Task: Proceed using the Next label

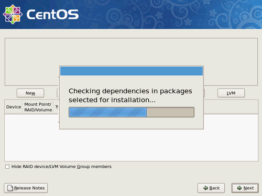Action: (x=248, y=188)
